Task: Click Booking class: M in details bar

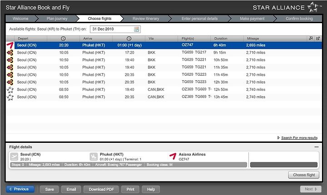Action: (159, 165)
